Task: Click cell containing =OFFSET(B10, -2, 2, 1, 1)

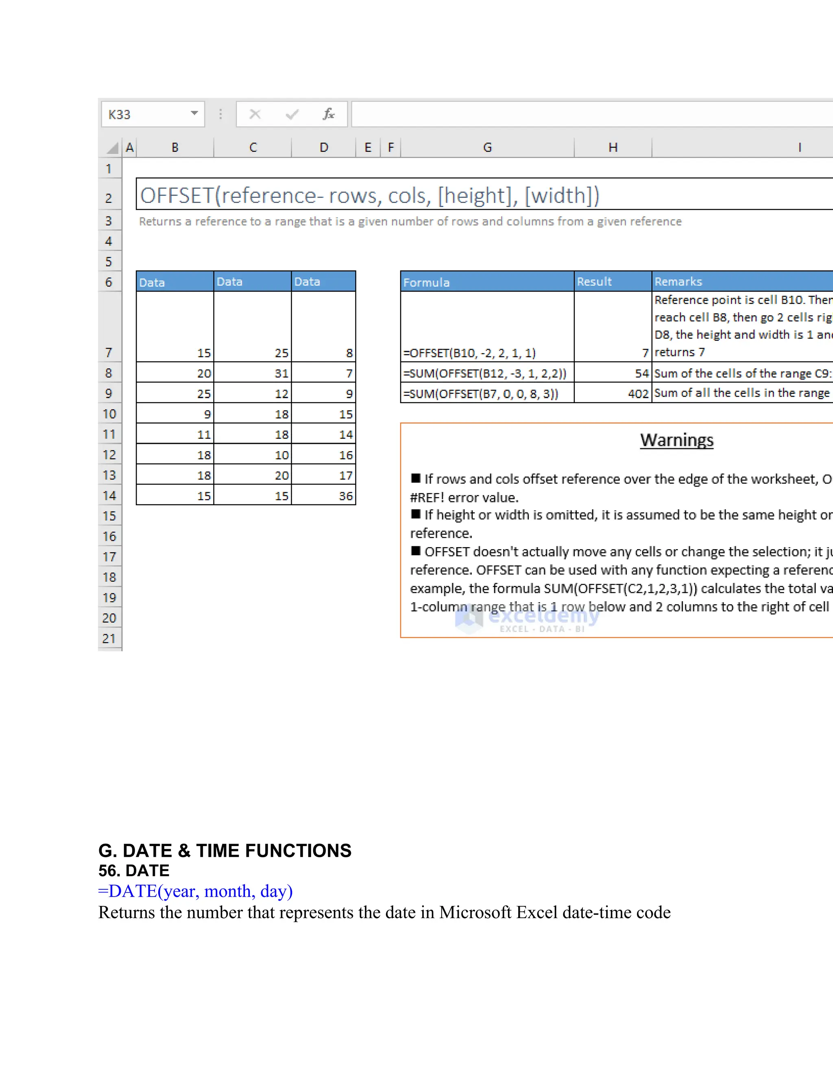Action: [x=488, y=327]
